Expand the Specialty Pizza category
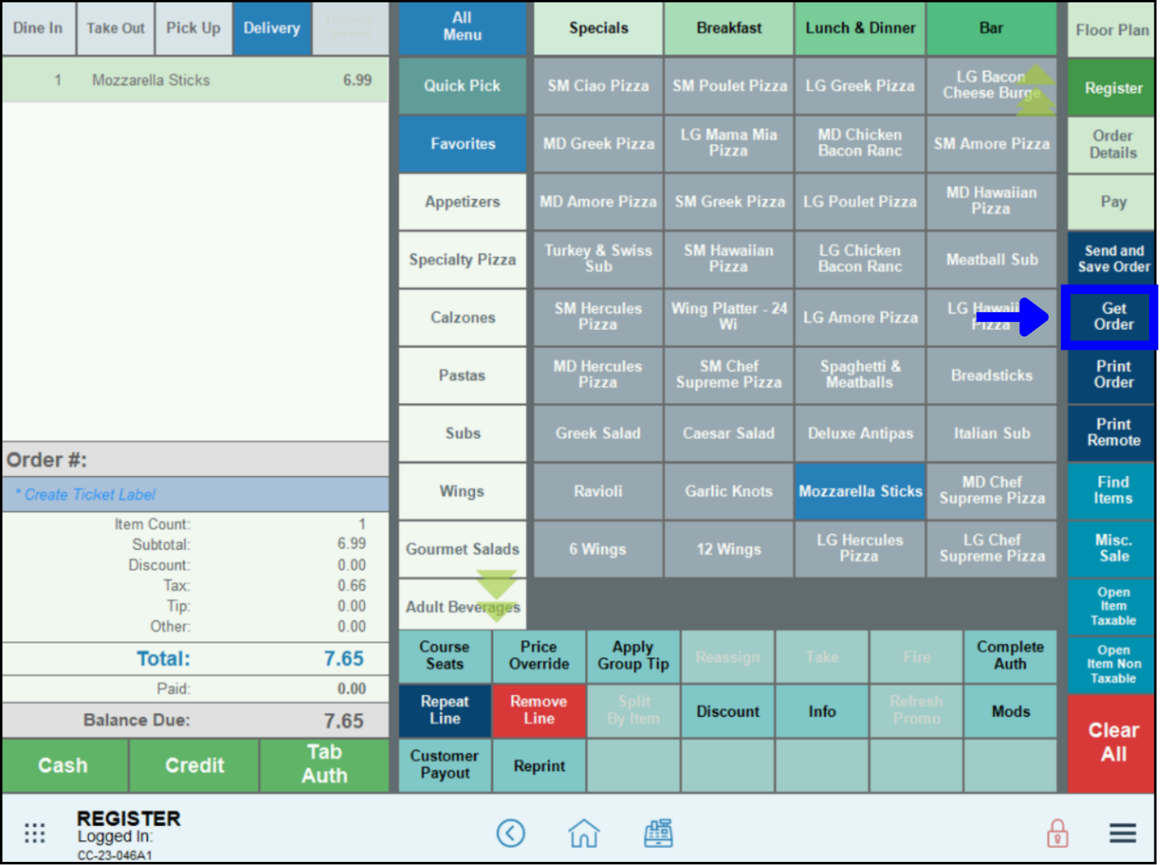This screenshot has width=1160, height=865. pyautogui.click(x=463, y=260)
